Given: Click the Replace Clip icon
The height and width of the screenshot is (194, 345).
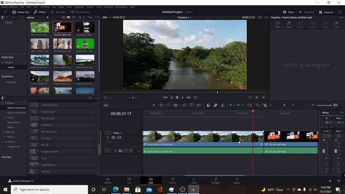Looking at the screenshot, I should point(199,106).
